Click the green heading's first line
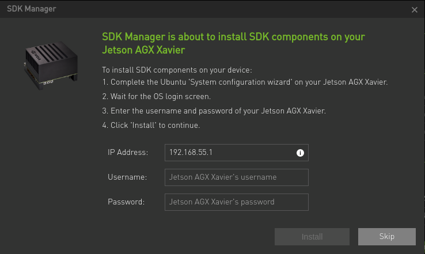The width and height of the screenshot is (425, 254). click(233, 37)
